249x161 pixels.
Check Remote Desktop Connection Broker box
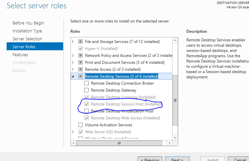click(86, 83)
